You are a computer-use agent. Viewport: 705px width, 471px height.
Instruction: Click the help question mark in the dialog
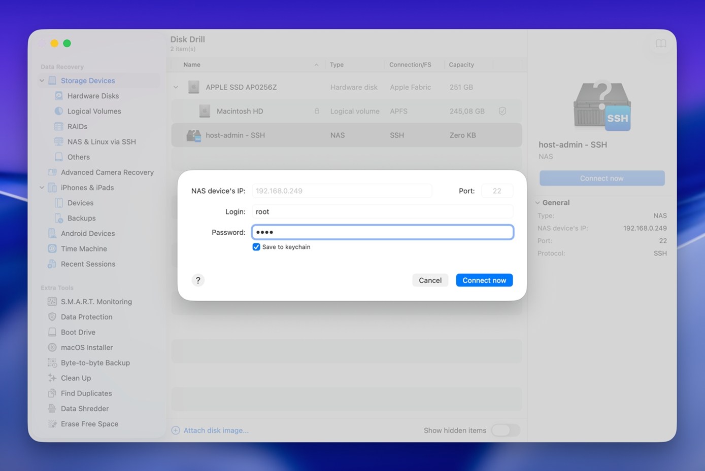coord(198,280)
